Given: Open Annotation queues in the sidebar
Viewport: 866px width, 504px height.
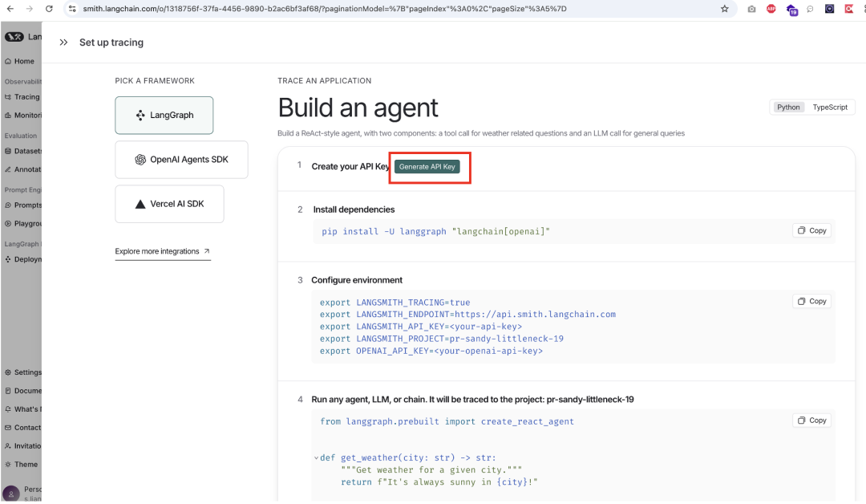Looking at the screenshot, I should point(22,169).
